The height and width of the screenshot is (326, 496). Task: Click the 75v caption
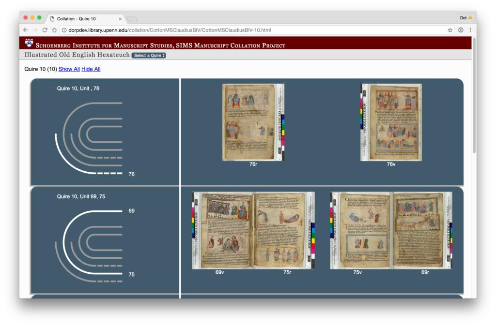[357, 272]
